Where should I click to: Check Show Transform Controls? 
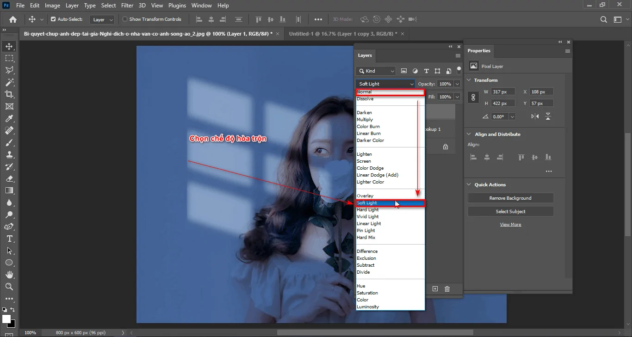tap(124, 19)
